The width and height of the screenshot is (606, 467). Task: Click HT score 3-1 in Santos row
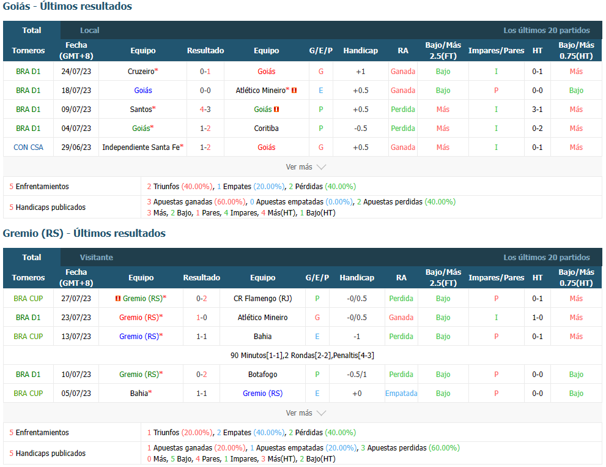tap(538, 110)
